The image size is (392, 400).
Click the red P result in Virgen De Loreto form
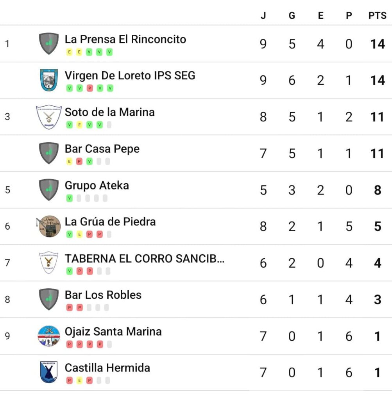(89, 88)
